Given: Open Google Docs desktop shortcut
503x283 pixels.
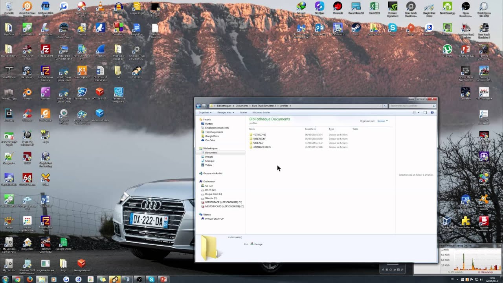Looking at the screenshot, I should tap(136, 29).
